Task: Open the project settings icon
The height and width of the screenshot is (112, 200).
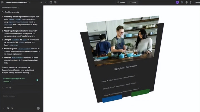Action: click(x=187, y=2)
